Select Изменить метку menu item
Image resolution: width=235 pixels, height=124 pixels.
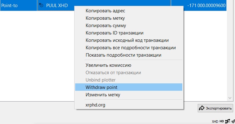point(103,95)
